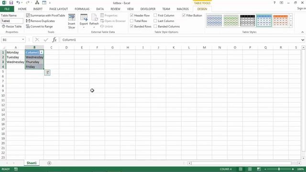Click the 100% zoom level

point(301,169)
